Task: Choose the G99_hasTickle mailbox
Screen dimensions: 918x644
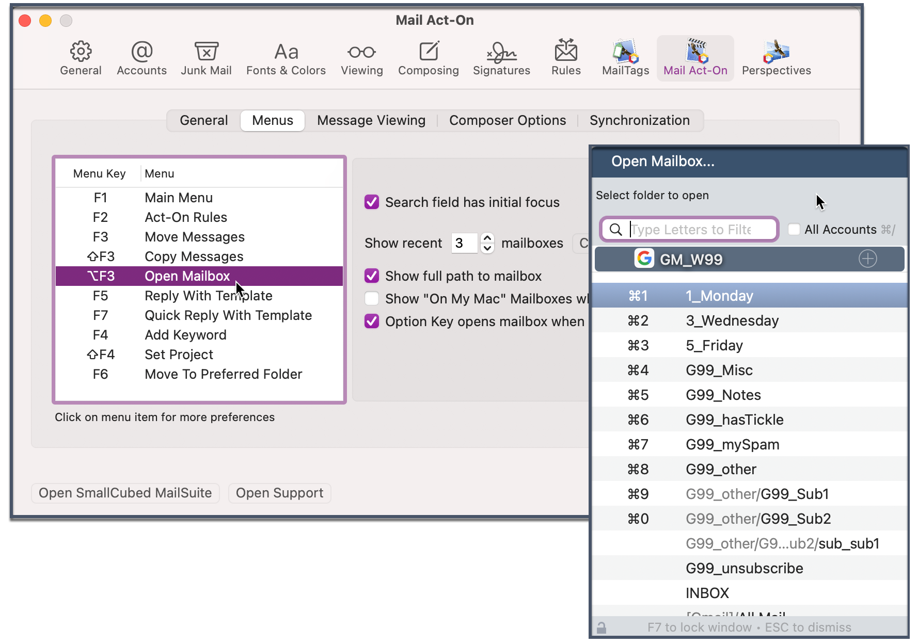Action: [749, 420]
